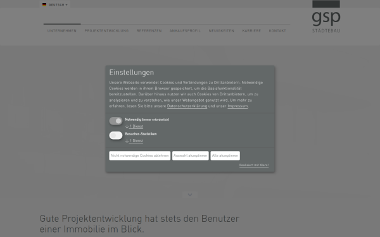380x237 pixels.
Task: Toggle the Notwendig cookies switch
Action: 116,121
